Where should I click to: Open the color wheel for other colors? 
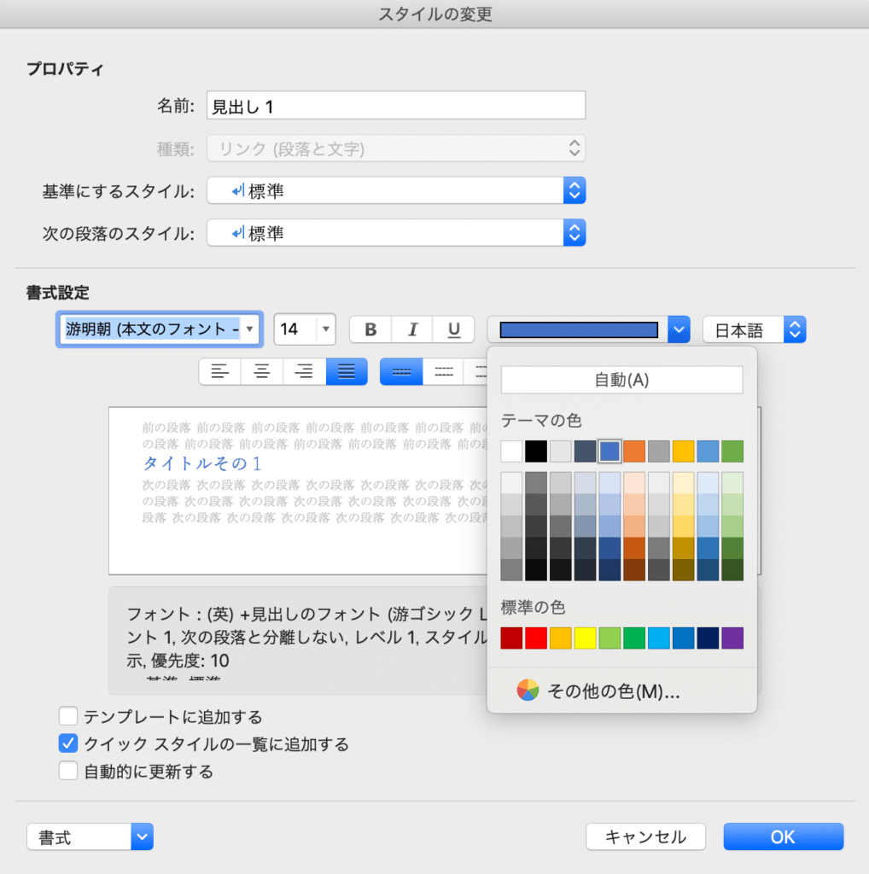coord(528,690)
